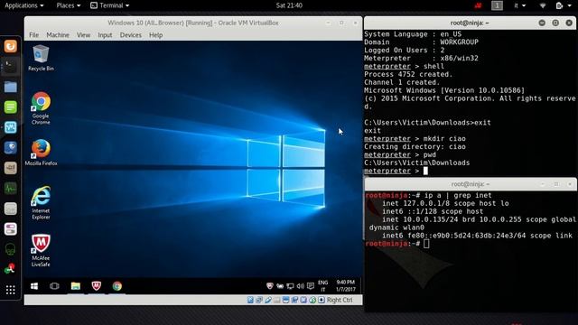Open the Places menu in top bar

pyautogui.click(x=69, y=5)
